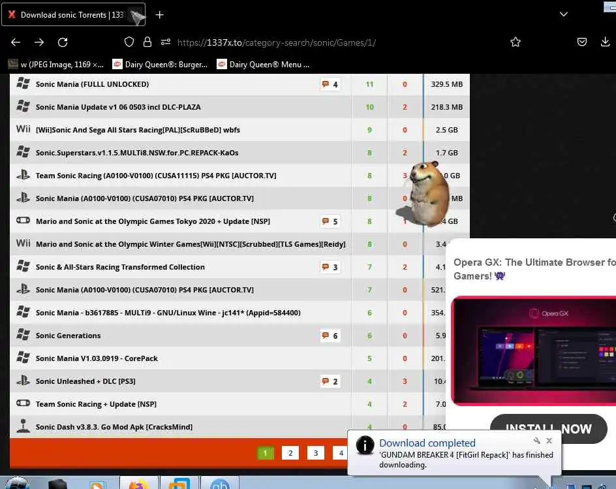Open 'Sonic Unleashed + DLC [PS3]' link
Image resolution: width=616 pixels, height=489 pixels.
[x=85, y=381]
